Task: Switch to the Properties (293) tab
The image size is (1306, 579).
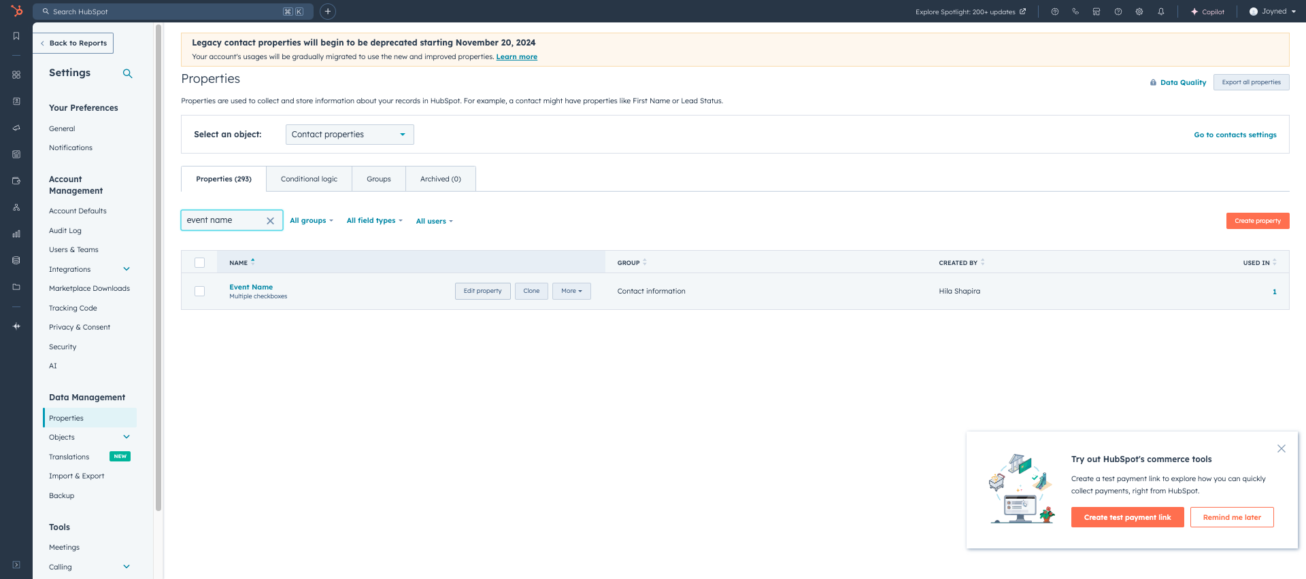Action: point(224,179)
